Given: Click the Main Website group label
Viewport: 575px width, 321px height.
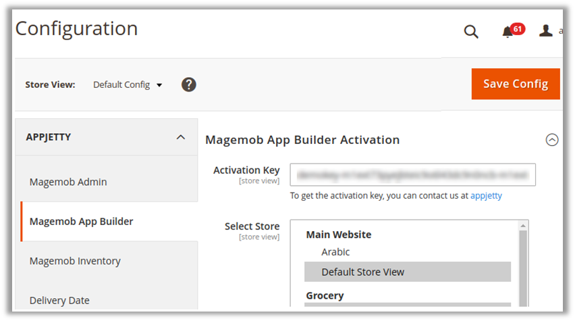Looking at the screenshot, I should 339,234.
